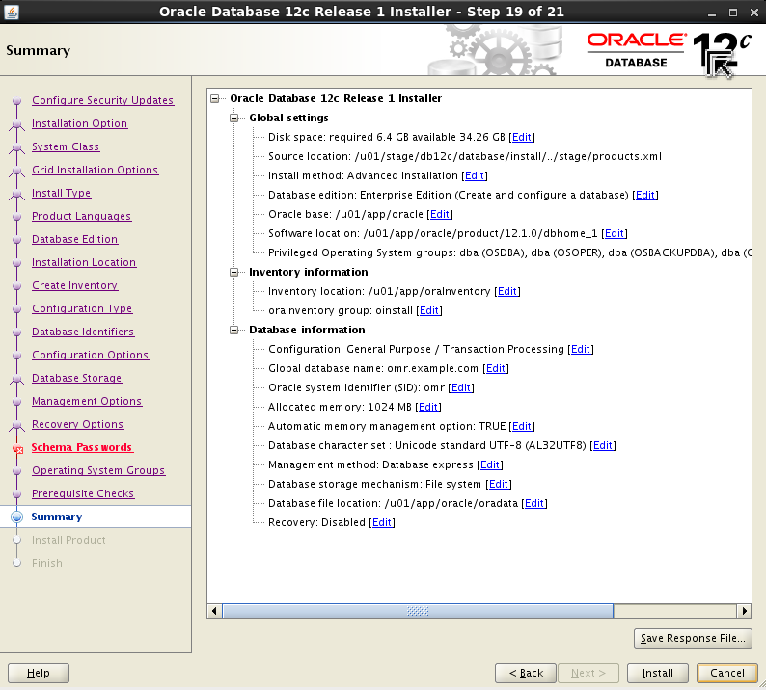
Task: Edit the Database character set
Action: [x=603, y=445]
